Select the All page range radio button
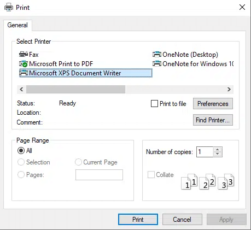This screenshot has width=251, height=230. coord(21,151)
